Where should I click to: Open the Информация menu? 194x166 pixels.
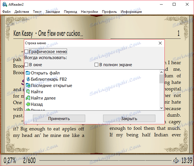tap(131, 12)
